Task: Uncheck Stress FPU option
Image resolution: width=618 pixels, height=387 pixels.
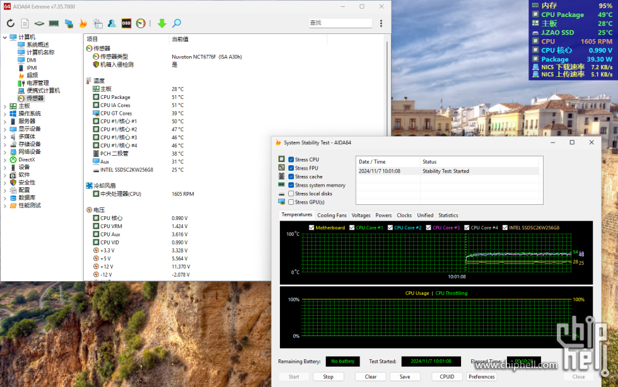Action: click(291, 168)
